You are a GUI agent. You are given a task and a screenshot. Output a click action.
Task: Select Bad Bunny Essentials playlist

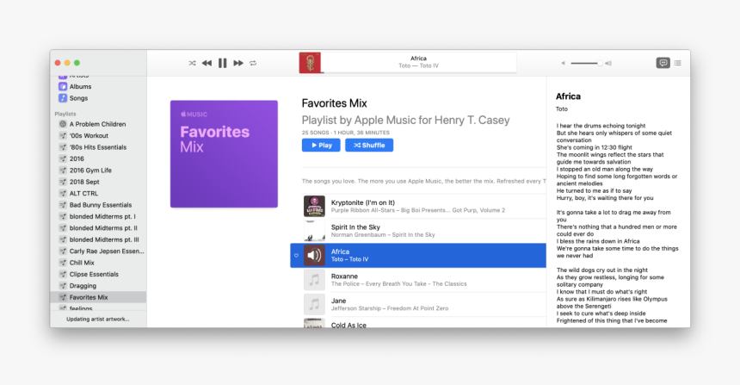99,205
